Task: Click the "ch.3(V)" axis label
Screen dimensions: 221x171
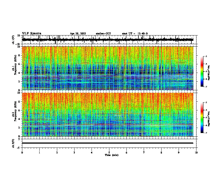Action: [x=13, y=143]
